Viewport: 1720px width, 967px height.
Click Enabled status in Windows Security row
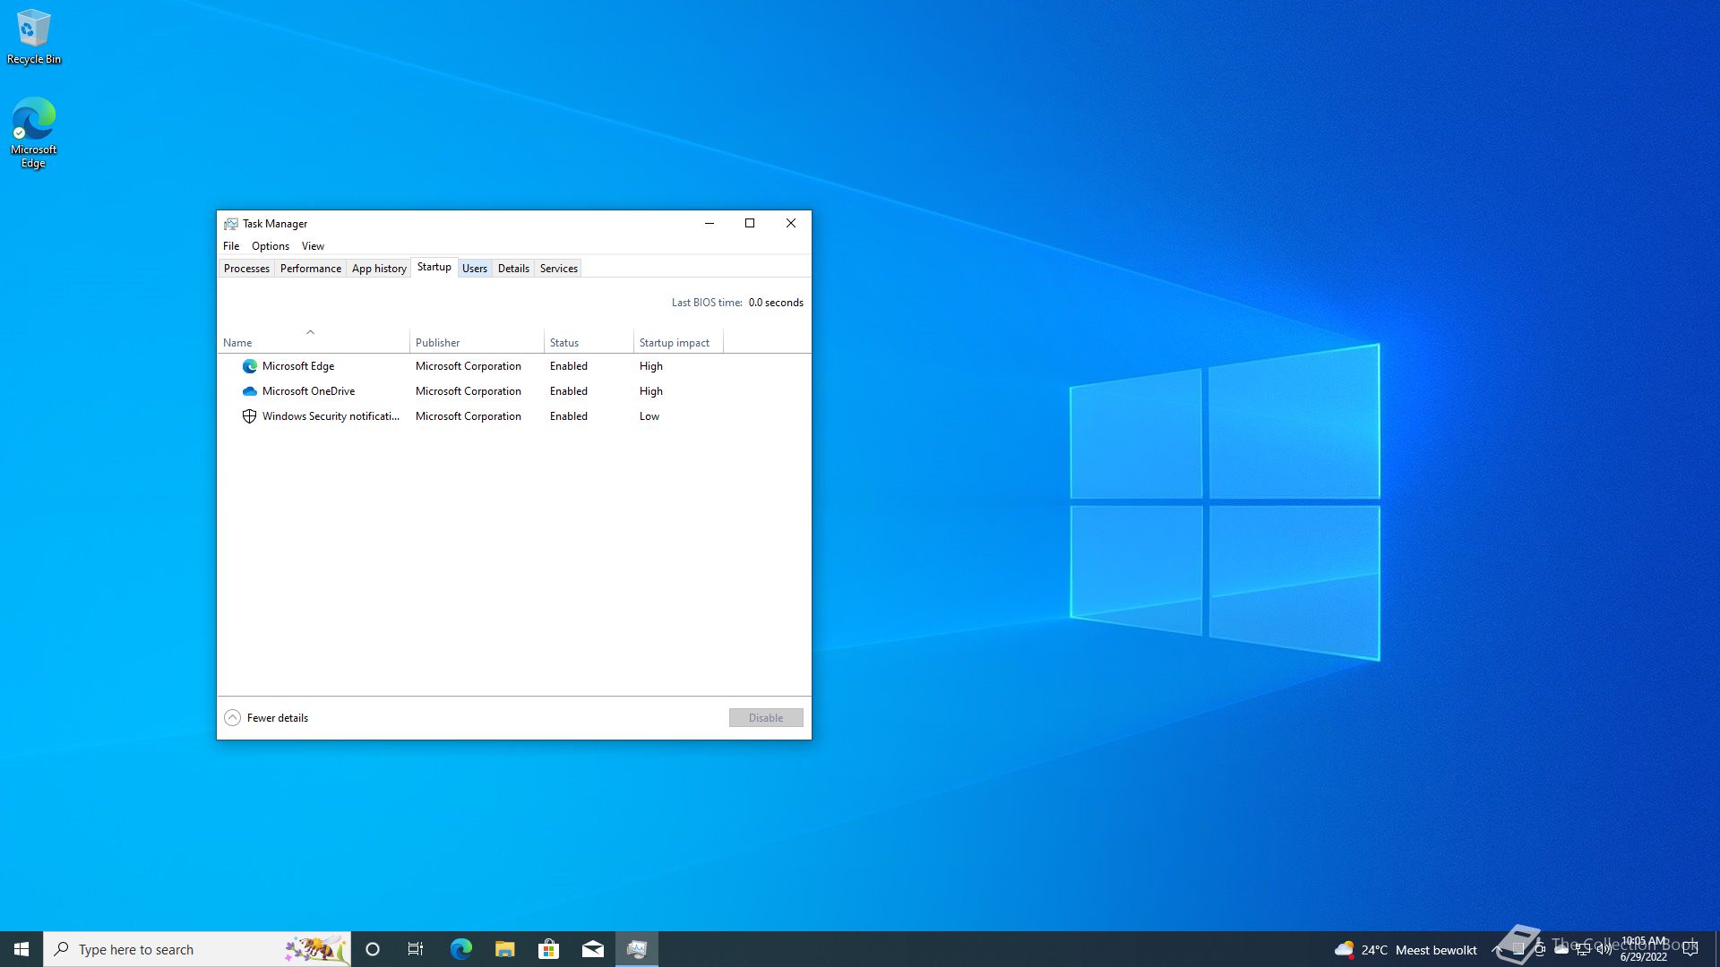(x=569, y=416)
